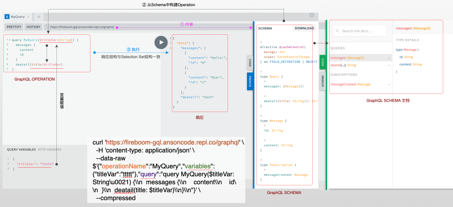
Task: Focus the Search the docs field
Action: coord(362,31)
